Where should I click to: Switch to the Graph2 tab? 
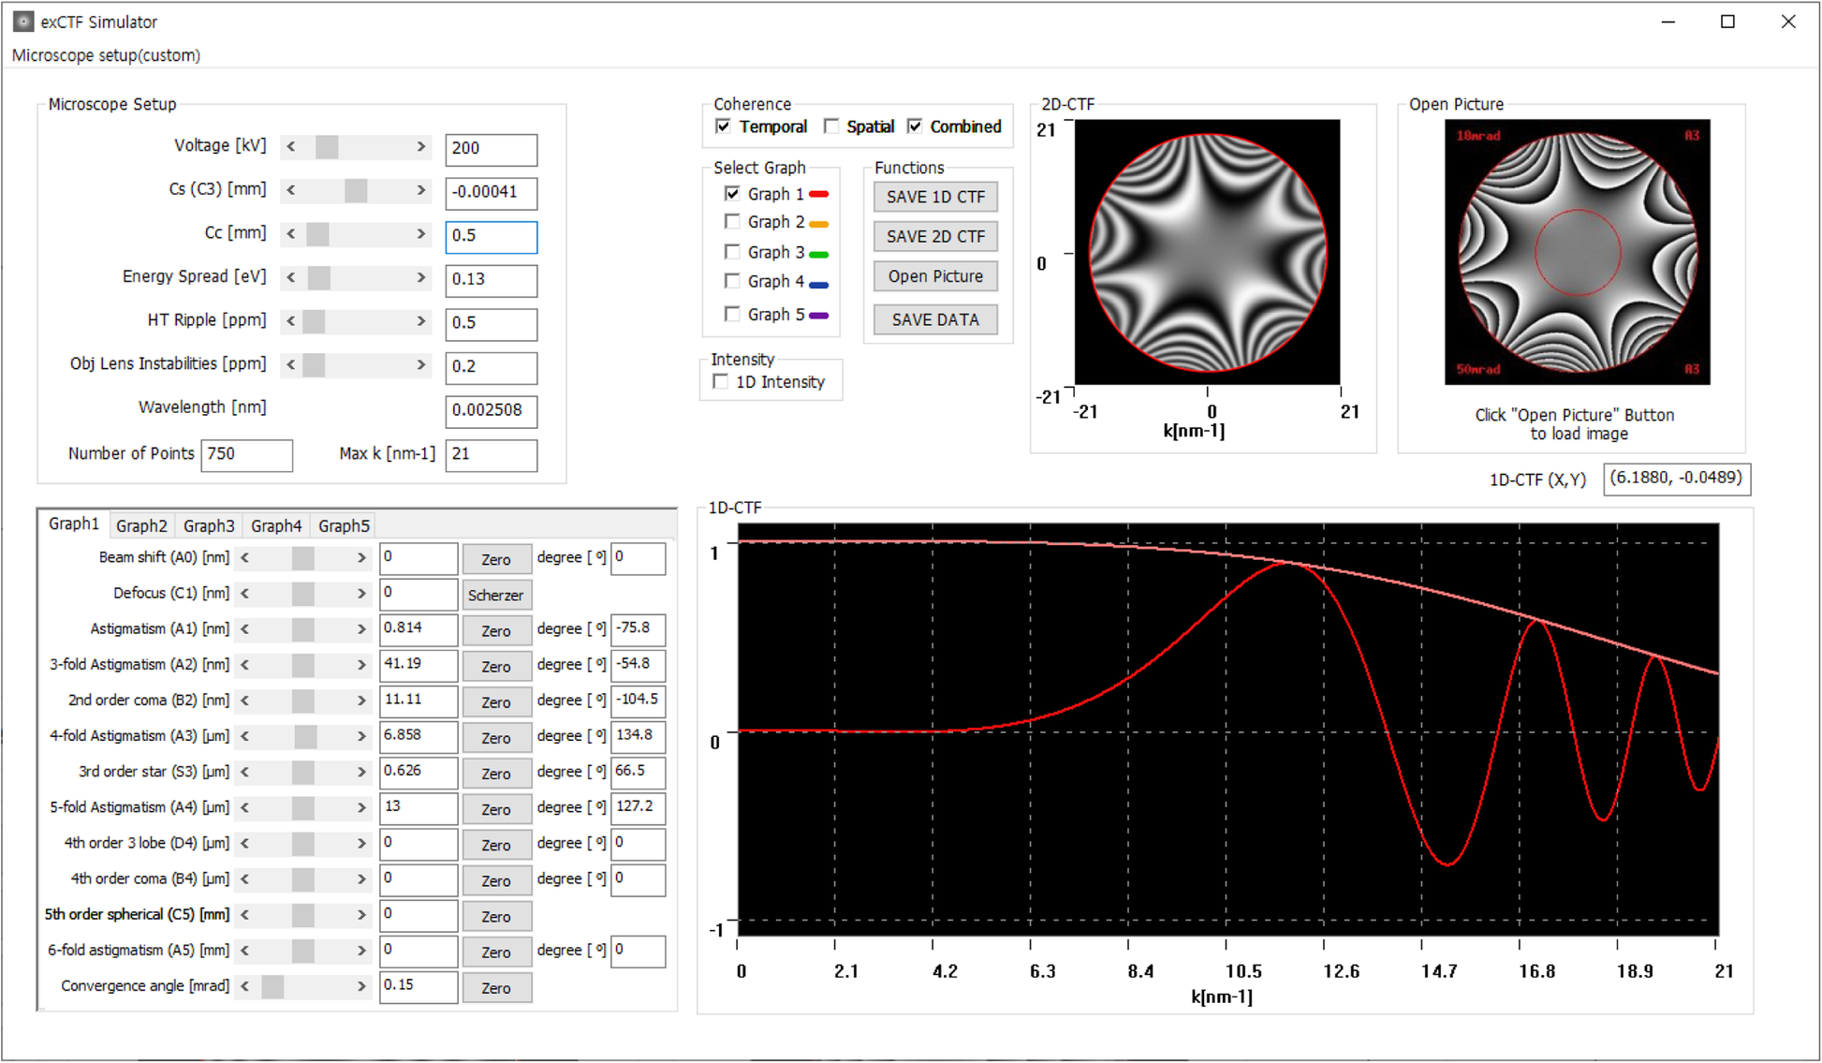click(x=141, y=526)
